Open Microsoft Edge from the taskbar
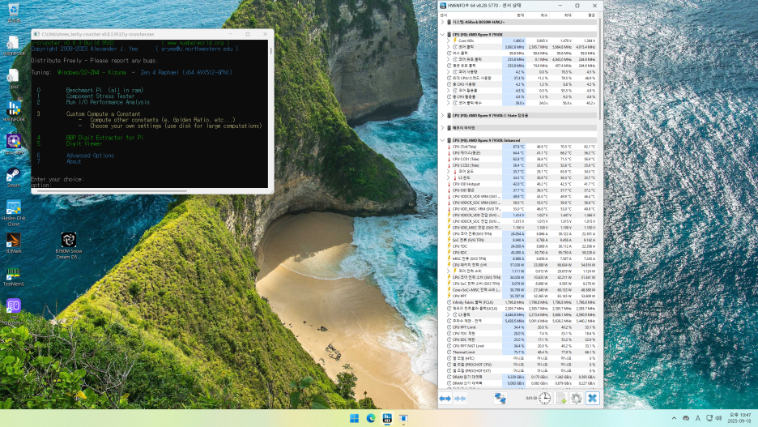Viewport: 758px width, 427px height. coord(371,418)
